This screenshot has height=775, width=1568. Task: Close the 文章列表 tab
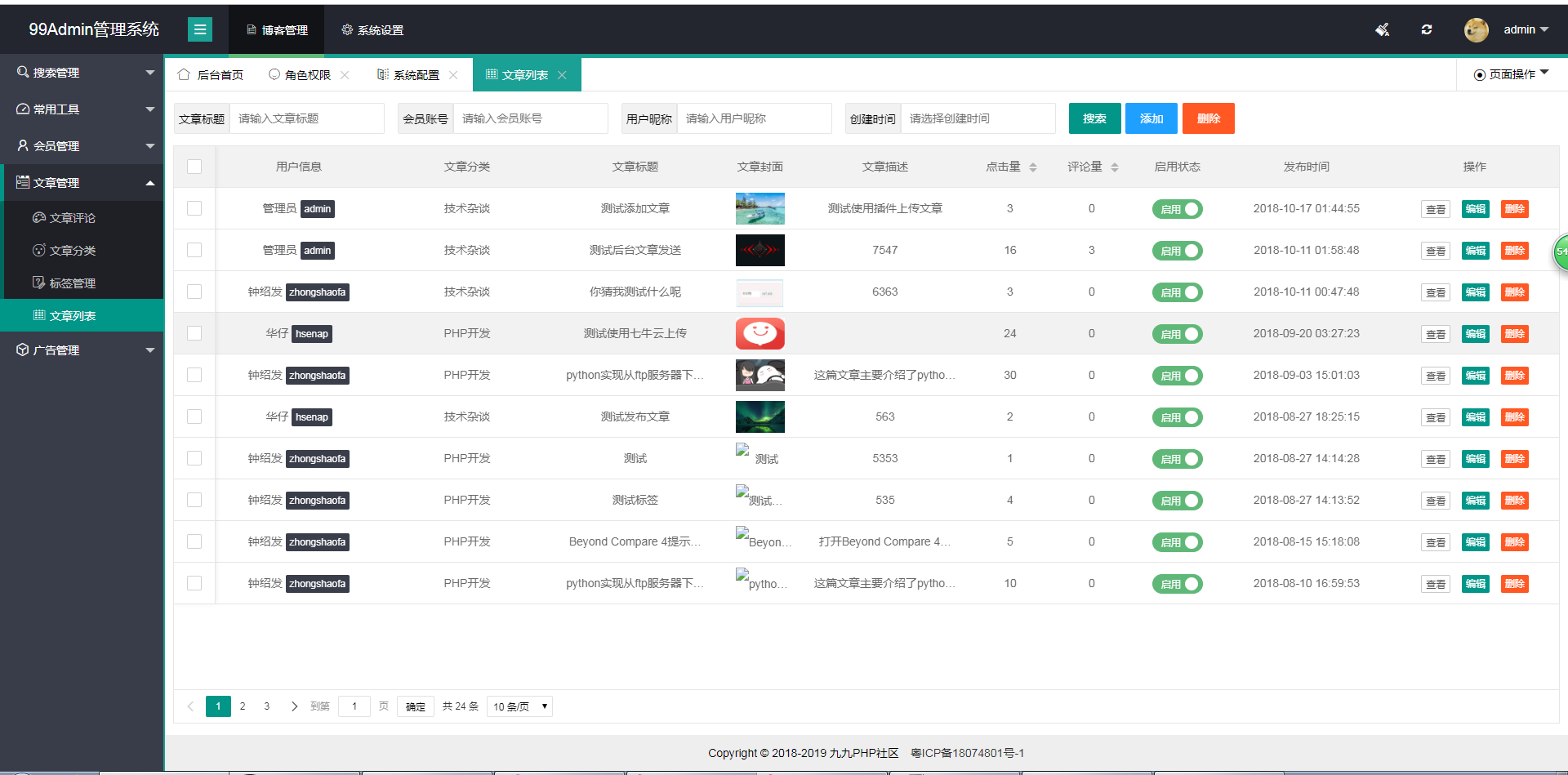pyautogui.click(x=562, y=75)
